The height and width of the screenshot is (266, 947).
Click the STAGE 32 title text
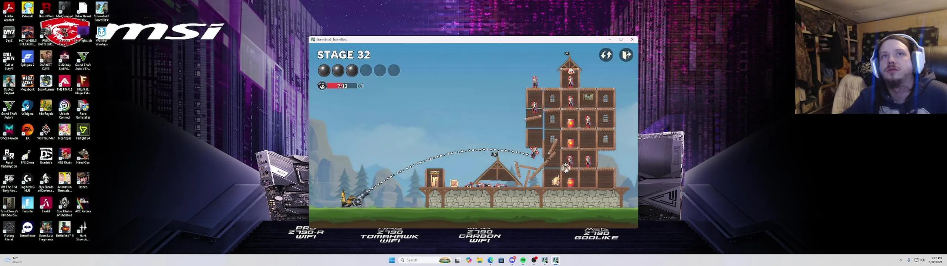tap(344, 55)
